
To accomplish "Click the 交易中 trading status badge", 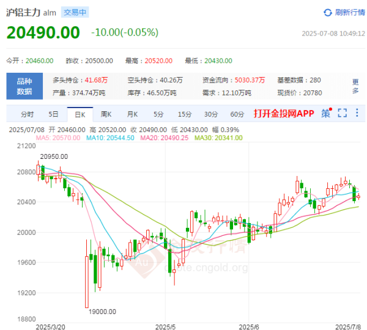I will [75, 12].
